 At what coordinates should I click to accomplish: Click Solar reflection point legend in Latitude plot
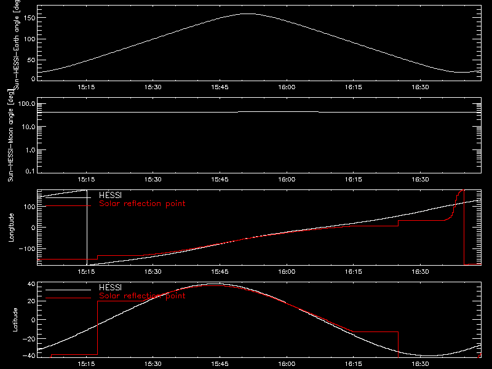(x=142, y=296)
